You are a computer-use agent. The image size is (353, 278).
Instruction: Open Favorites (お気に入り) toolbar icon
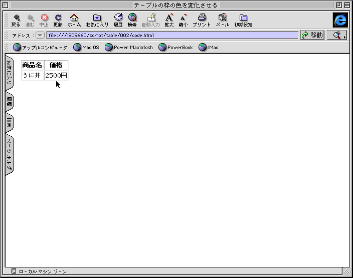pos(97,20)
